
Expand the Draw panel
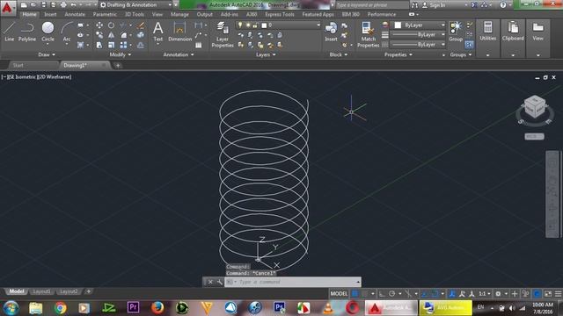click(x=47, y=54)
